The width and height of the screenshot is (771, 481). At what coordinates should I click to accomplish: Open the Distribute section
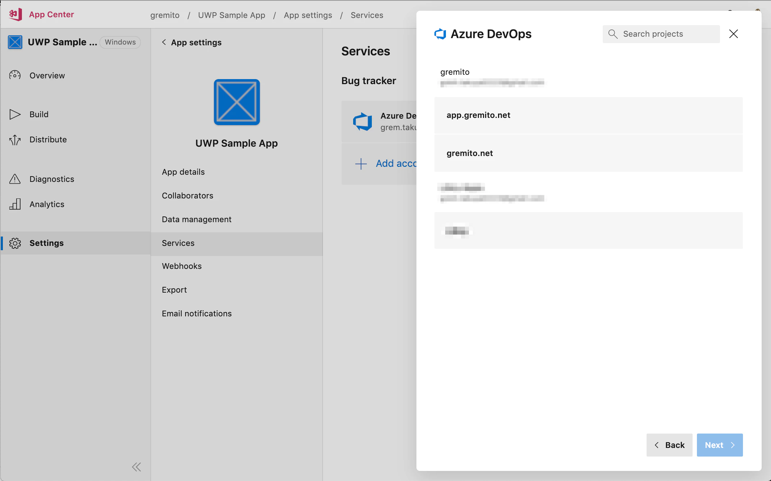click(48, 139)
